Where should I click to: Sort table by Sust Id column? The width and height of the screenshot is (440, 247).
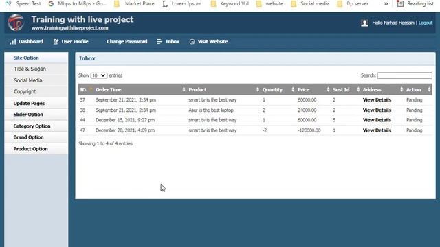coord(346,90)
